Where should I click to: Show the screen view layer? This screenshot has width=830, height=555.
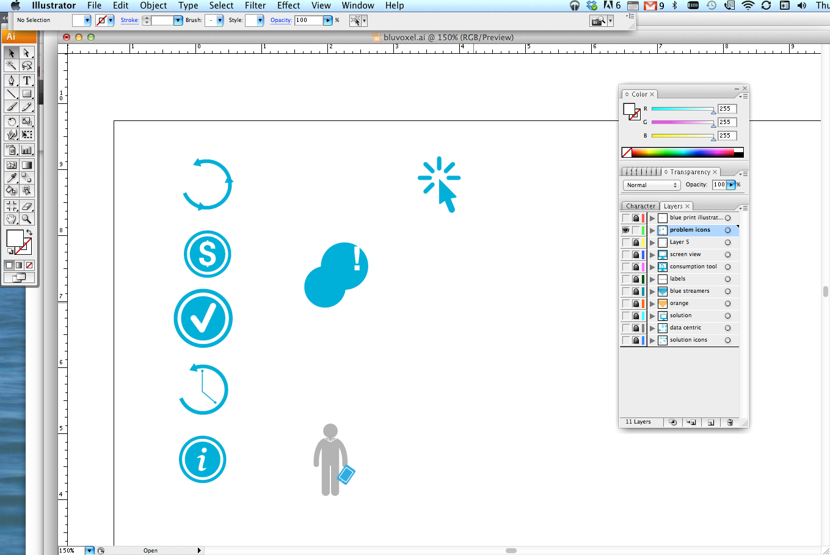pos(625,255)
